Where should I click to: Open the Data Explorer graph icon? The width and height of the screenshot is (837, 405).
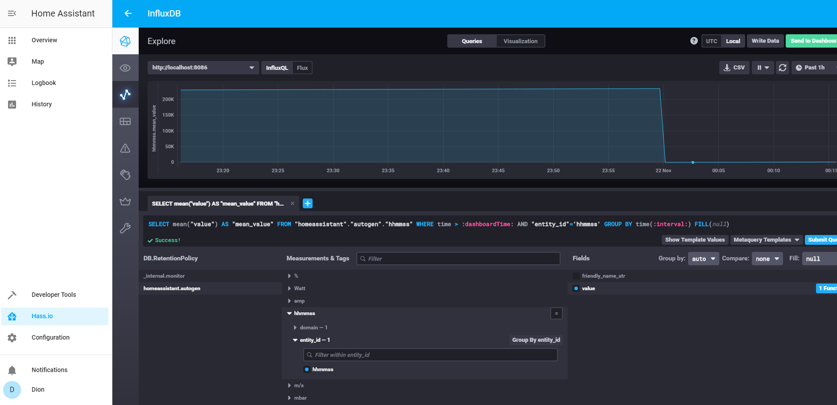tap(125, 94)
